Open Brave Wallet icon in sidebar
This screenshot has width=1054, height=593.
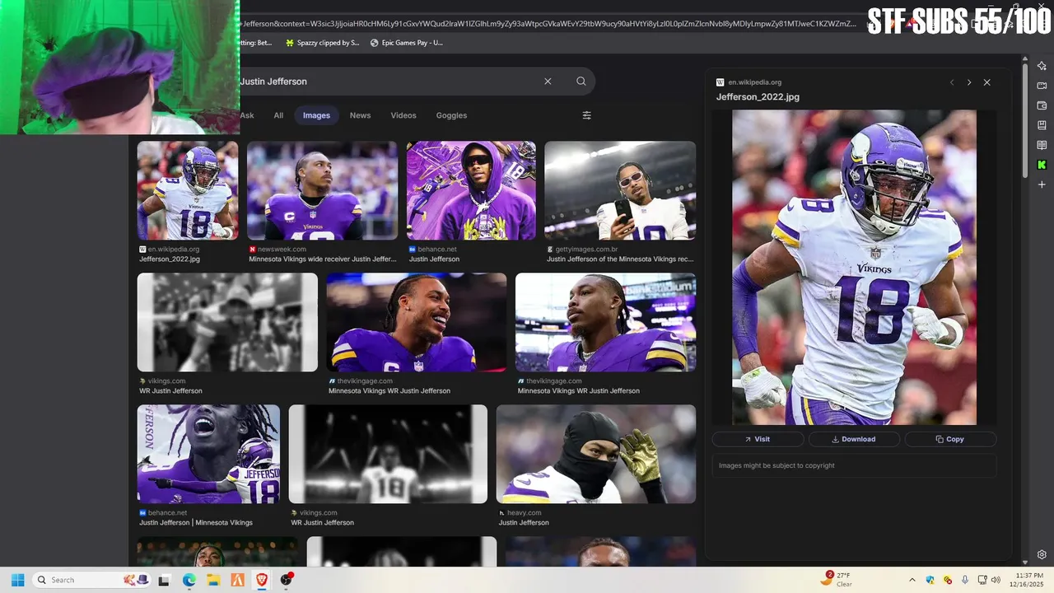tap(1042, 105)
